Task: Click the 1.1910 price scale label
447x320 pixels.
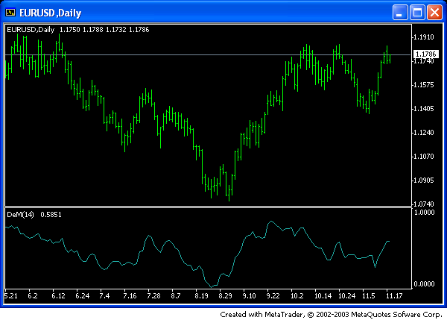Action: click(x=424, y=37)
